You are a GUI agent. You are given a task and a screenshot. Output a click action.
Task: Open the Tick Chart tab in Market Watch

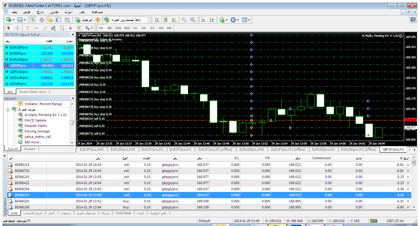33,91
